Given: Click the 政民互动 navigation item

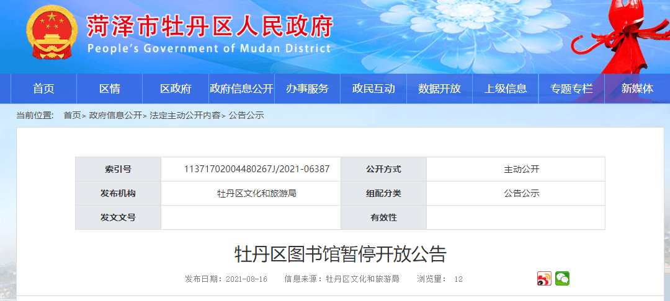Looking at the screenshot, I should coord(373,89).
